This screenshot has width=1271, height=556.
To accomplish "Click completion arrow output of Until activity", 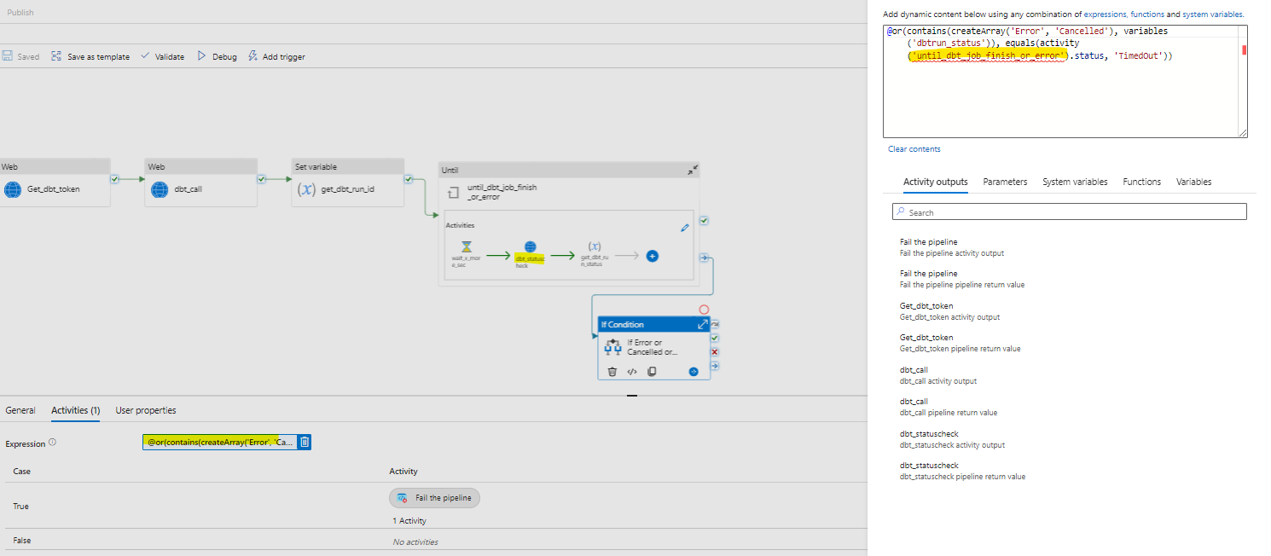I will (704, 257).
